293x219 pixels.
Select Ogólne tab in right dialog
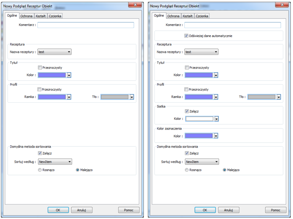159,15
